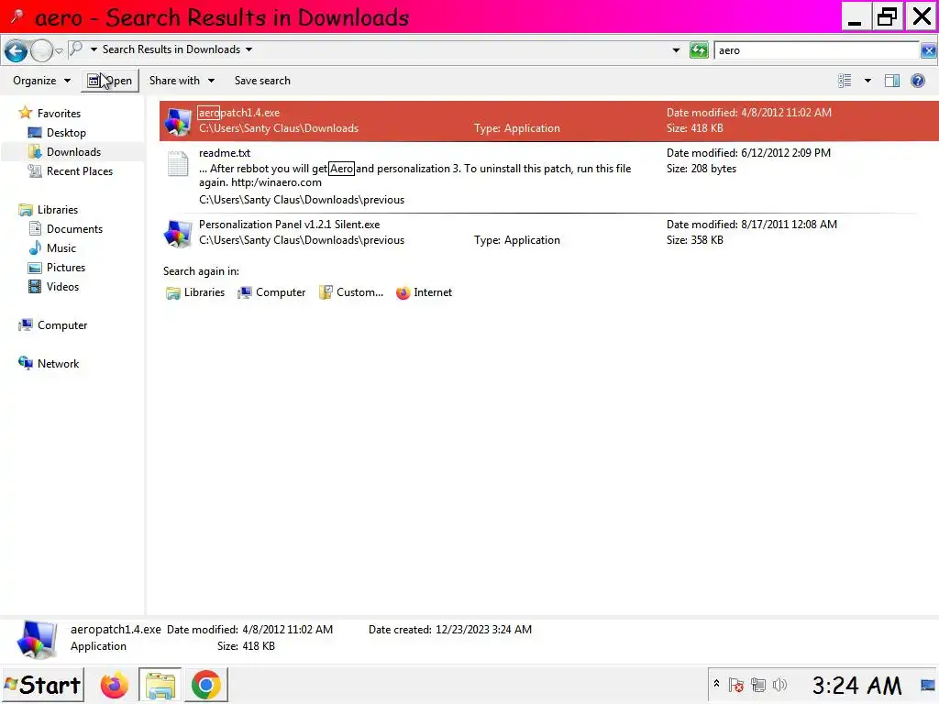Expand the arrow after Search Results in Downloads
939x704 pixels.
point(249,49)
